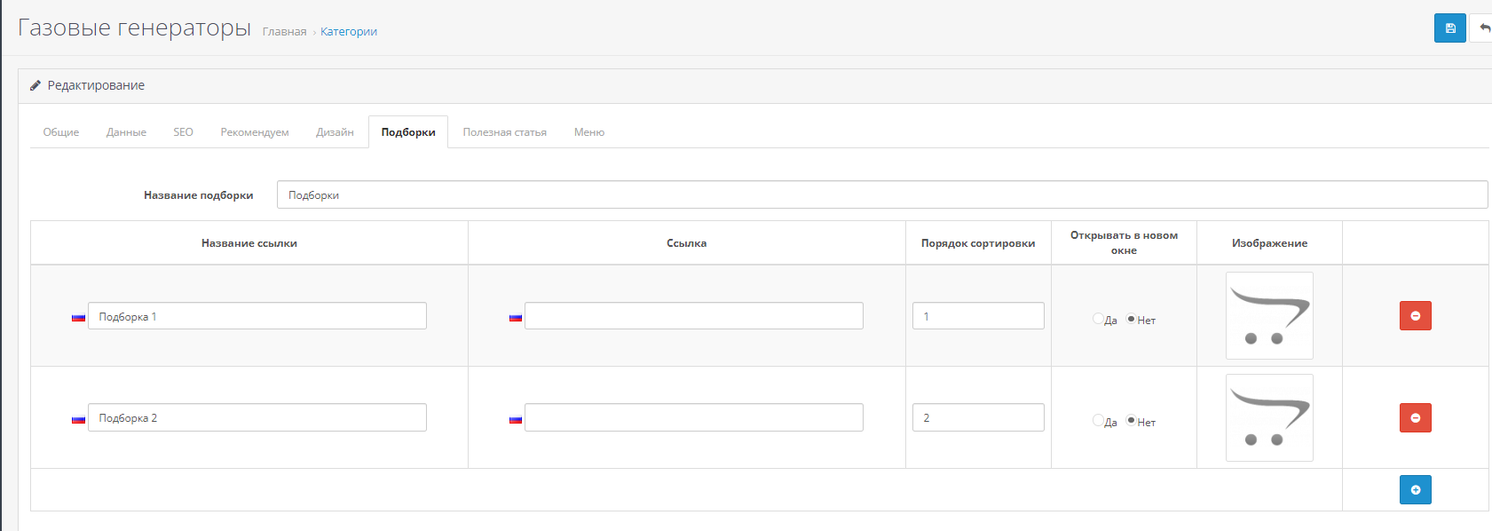This screenshot has width=1492, height=531.
Task: Select Да radio for Подборка 2 row
Action: click(x=1098, y=421)
